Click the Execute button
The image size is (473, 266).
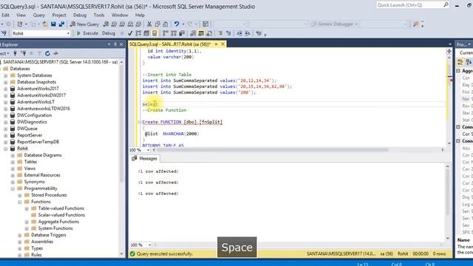[x=87, y=33]
